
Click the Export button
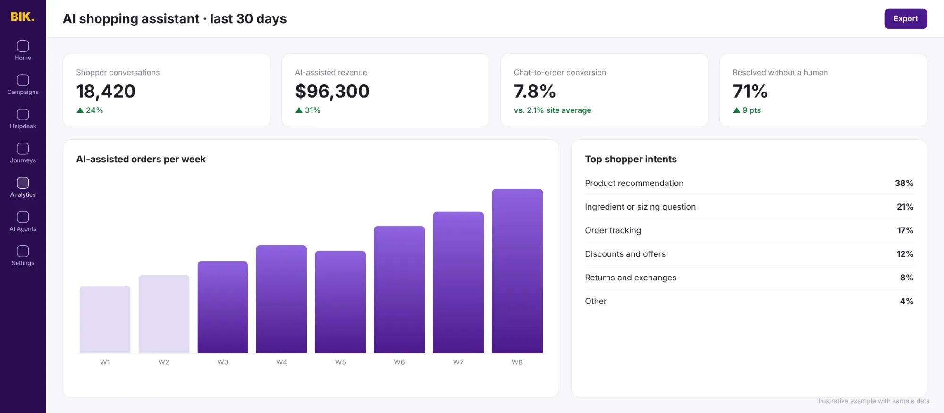coord(905,19)
